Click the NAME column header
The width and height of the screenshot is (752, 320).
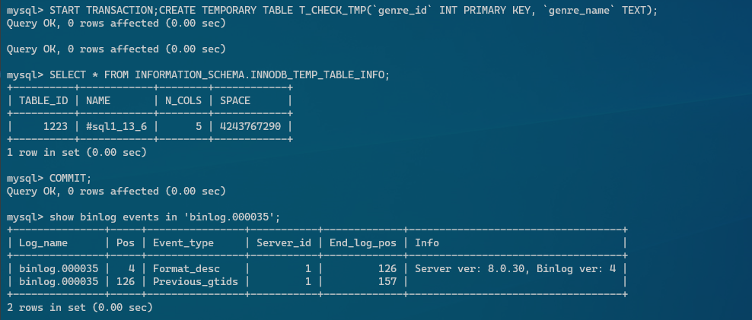[98, 100]
